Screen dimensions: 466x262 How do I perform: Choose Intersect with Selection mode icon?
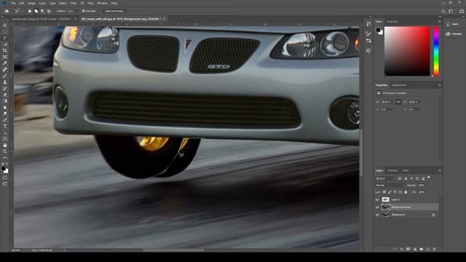(x=49, y=11)
